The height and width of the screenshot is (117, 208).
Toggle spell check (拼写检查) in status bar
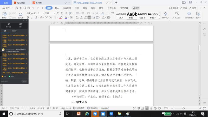point(79,108)
